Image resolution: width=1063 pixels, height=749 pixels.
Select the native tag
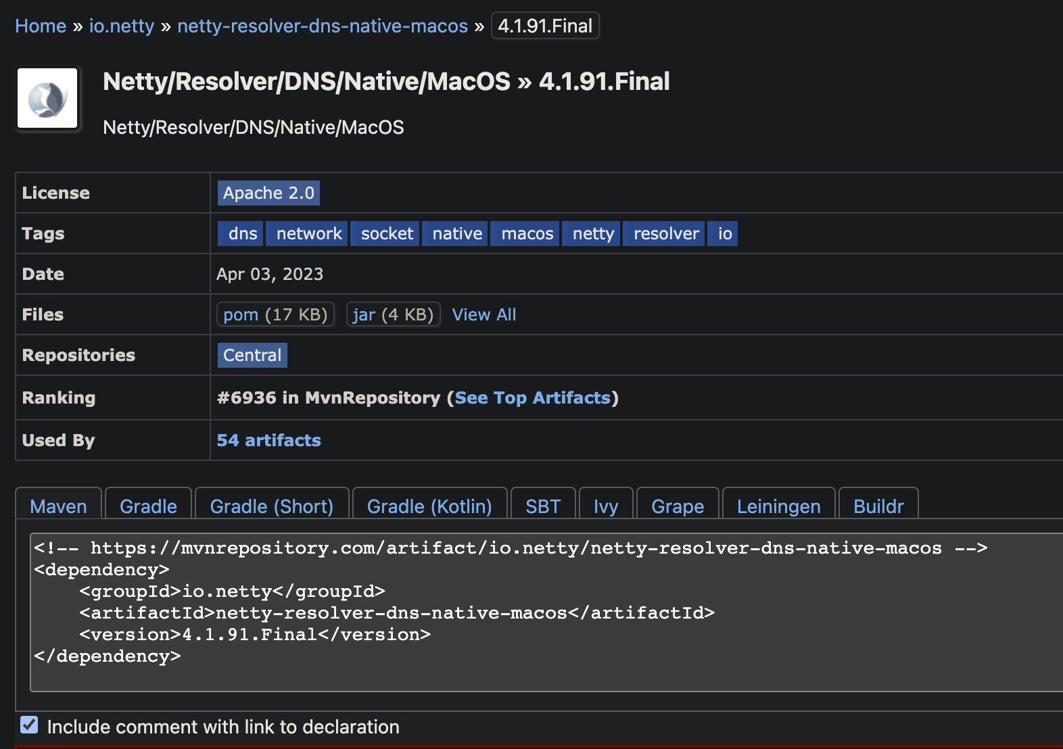point(455,233)
